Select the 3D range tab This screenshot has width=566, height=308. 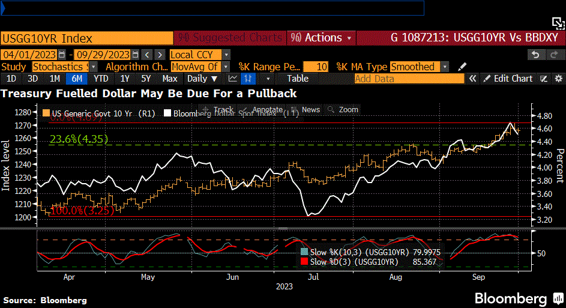[x=32, y=79]
